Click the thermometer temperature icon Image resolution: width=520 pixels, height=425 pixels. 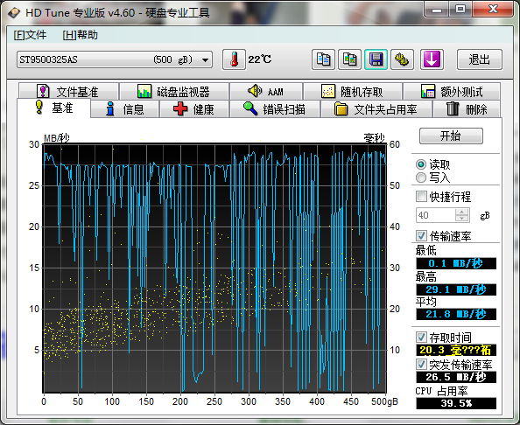click(x=234, y=59)
